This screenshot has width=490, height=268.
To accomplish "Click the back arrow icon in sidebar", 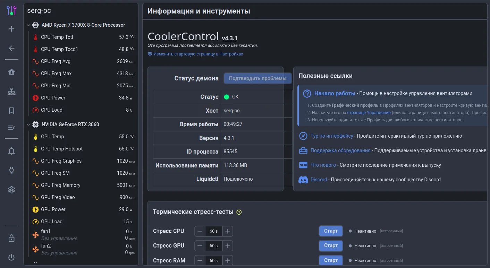I will coord(11,48).
